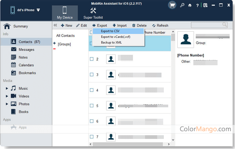
Task: Click the horizontal scroll right arrow
Action: 169,144
